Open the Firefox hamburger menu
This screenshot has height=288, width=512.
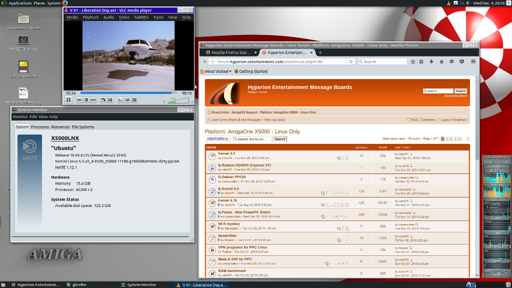click(473, 61)
